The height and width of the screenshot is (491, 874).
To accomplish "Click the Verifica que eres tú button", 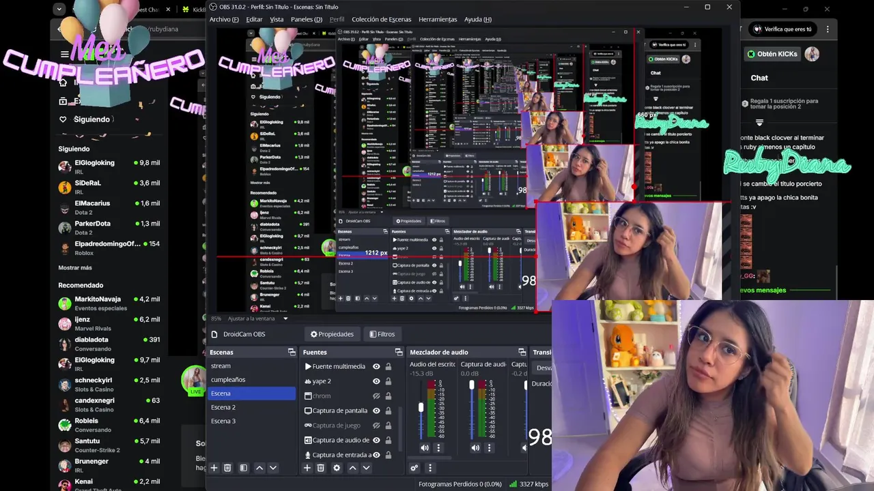I will tap(782, 29).
